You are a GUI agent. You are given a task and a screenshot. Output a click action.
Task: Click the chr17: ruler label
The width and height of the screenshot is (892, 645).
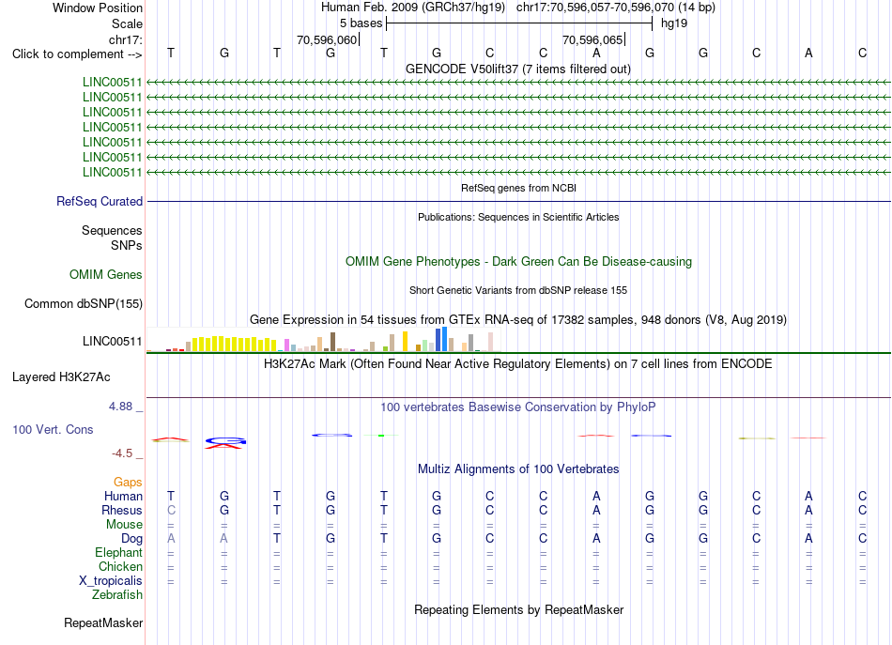[125, 39]
